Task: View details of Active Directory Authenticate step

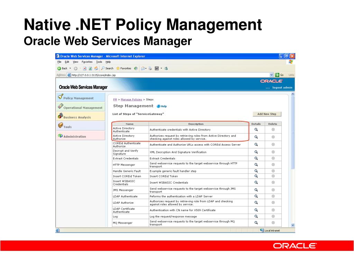Action: (256, 130)
